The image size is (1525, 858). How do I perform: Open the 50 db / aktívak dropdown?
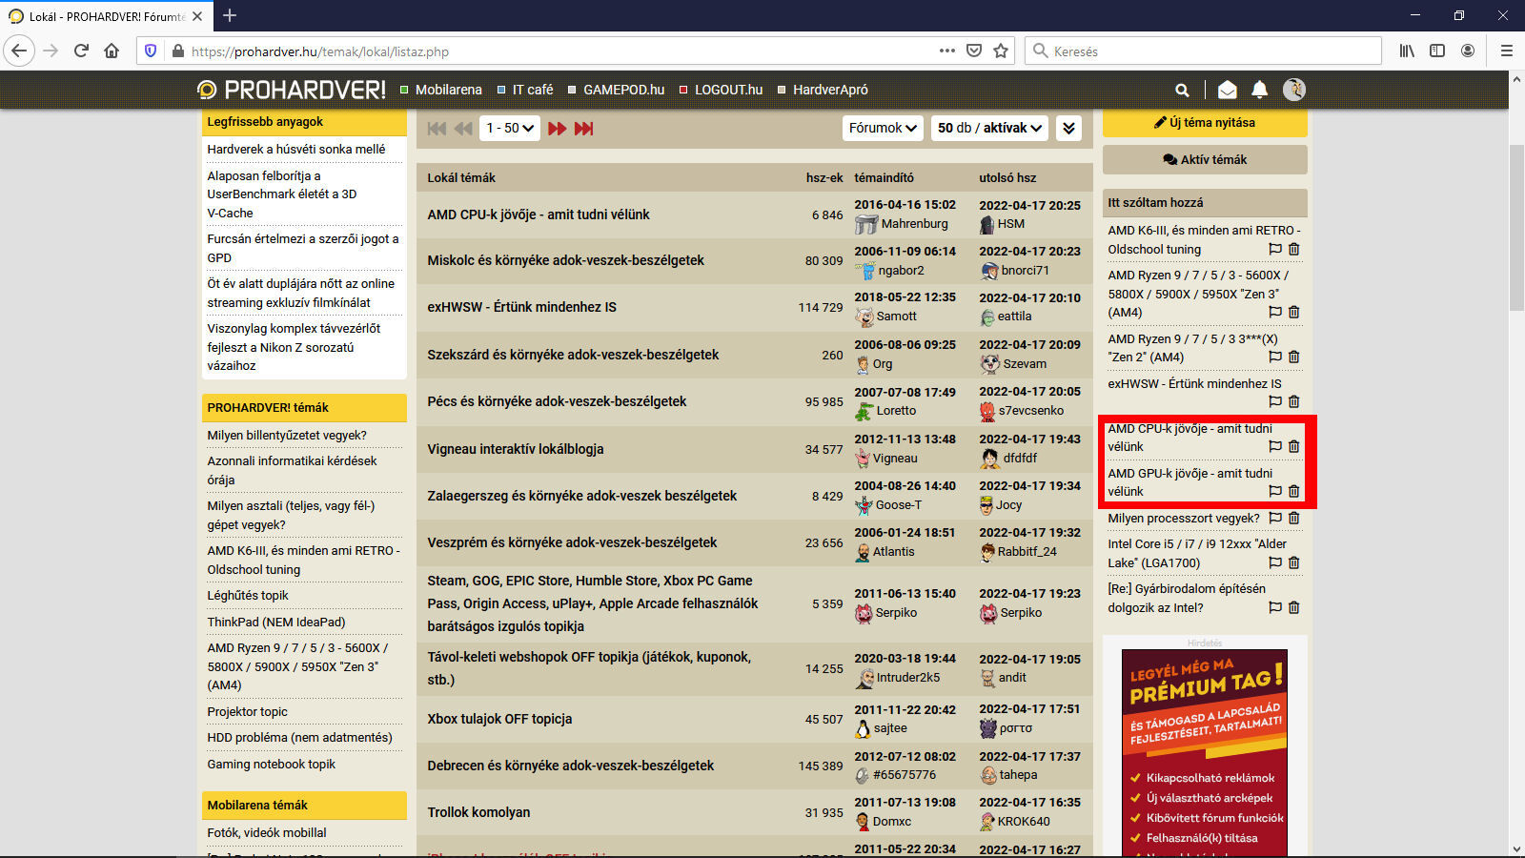point(989,128)
